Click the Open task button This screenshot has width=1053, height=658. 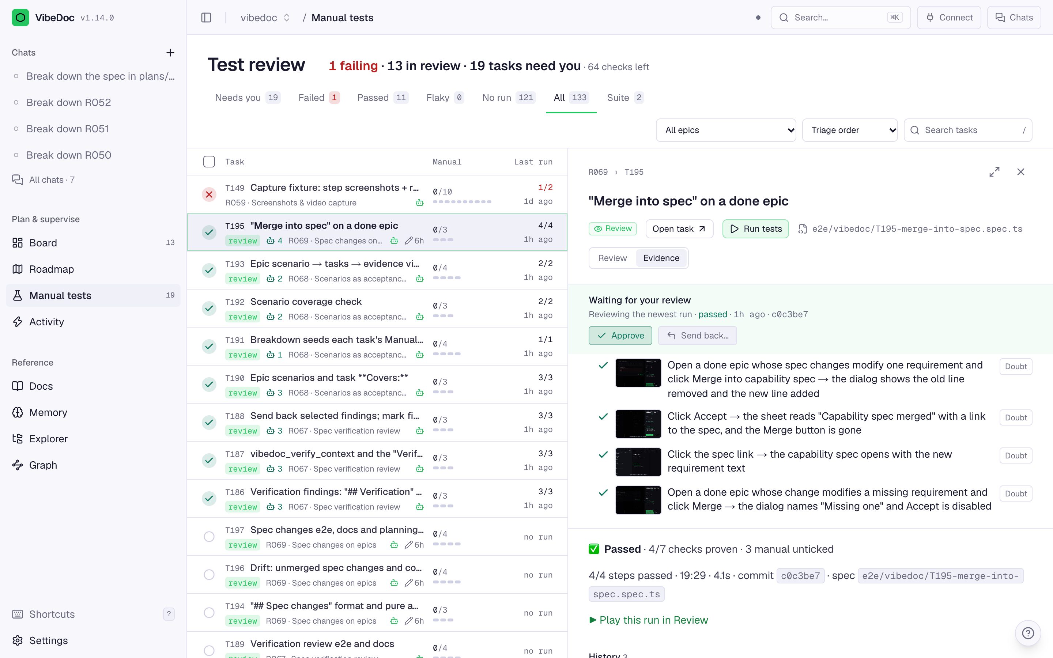coord(679,229)
